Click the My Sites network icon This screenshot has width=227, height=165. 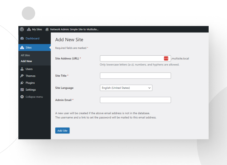tap(29, 29)
